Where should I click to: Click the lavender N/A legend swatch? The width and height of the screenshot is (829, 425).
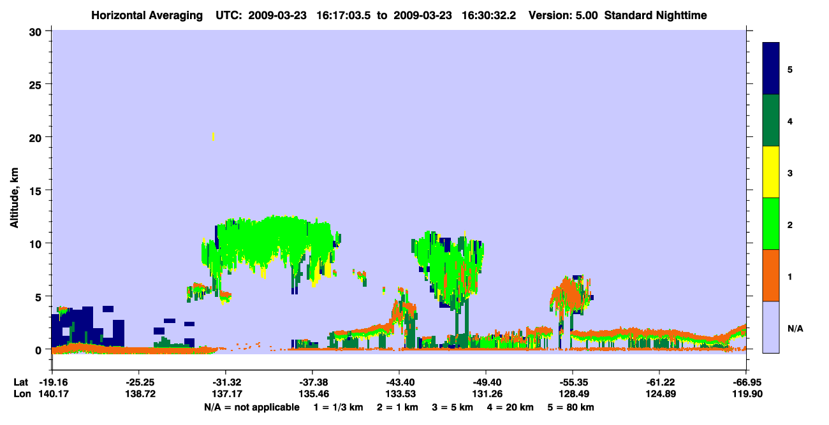(771, 327)
